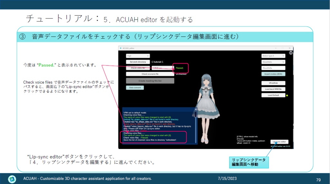Click the page number 79
Image resolution: width=330 pixels, height=184 pixels.
click(x=318, y=180)
